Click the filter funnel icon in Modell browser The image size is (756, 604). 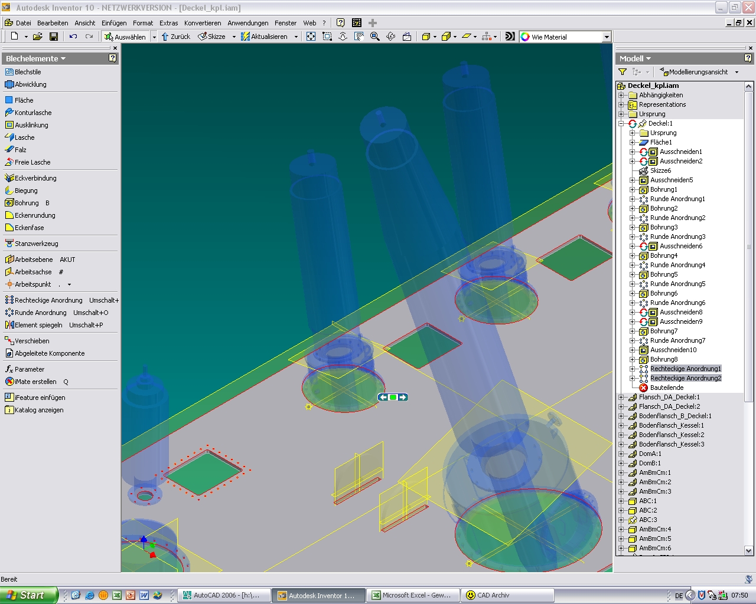tap(623, 72)
